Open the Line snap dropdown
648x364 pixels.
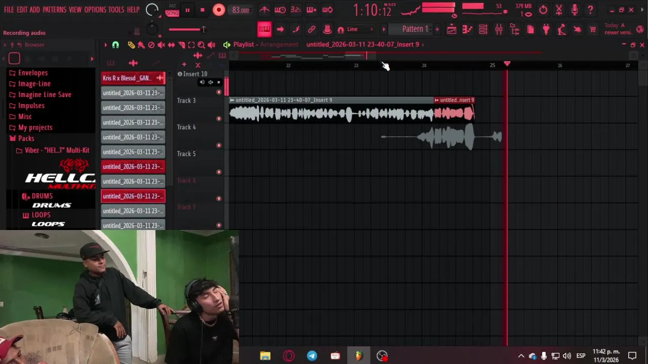tap(358, 29)
